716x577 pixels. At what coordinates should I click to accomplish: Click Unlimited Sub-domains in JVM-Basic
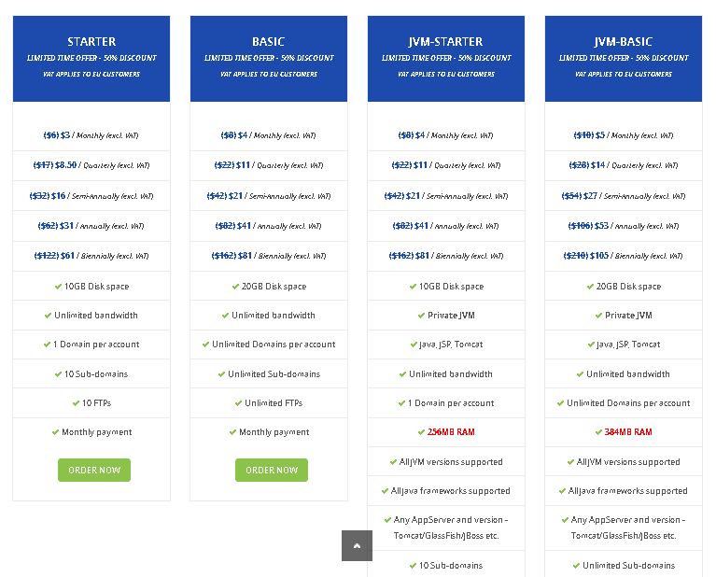628,566
